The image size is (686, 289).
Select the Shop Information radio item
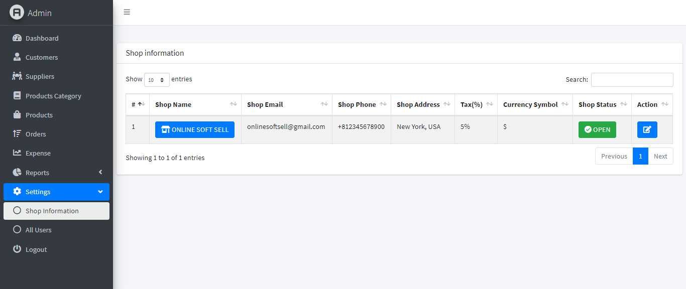pos(17,211)
